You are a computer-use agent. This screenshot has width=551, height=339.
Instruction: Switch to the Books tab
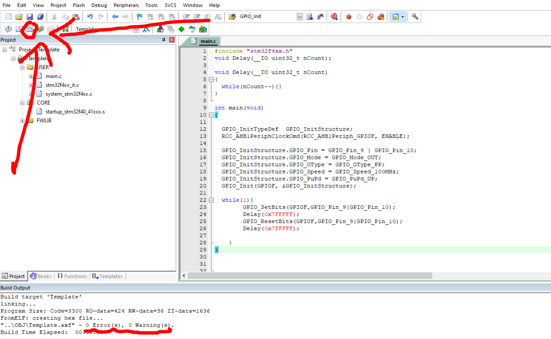[41, 276]
